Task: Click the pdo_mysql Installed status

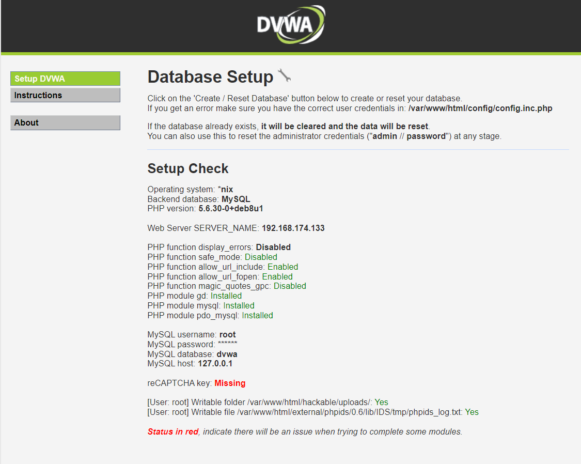Action: click(x=257, y=315)
